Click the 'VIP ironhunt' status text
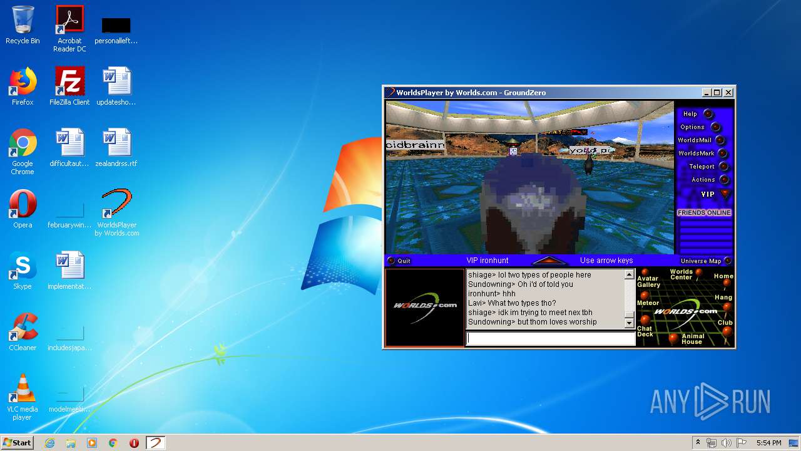This screenshot has height=451, width=801. pyautogui.click(x=487, y=261)
